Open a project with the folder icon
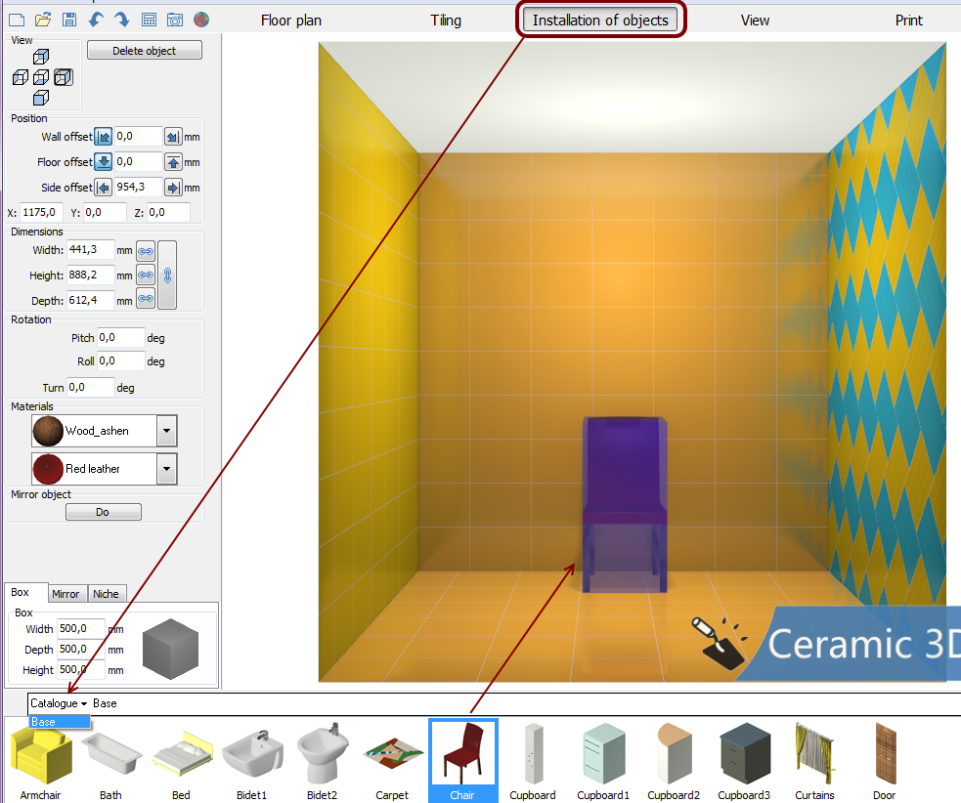Screen dimensions: 961x803 pyautogui.click(x=43, y=21)
